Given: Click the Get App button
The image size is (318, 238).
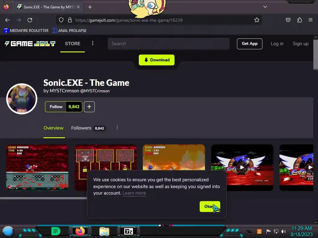Looking at the screenshot, I should point(249,44).
